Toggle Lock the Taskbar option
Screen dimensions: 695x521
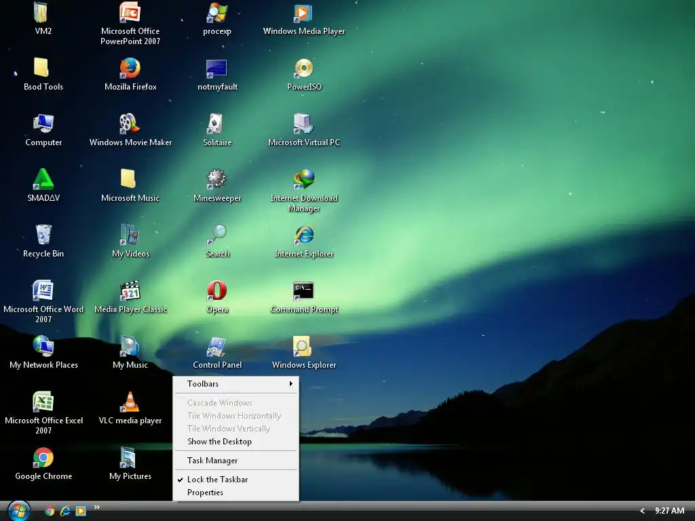(236, 480)
